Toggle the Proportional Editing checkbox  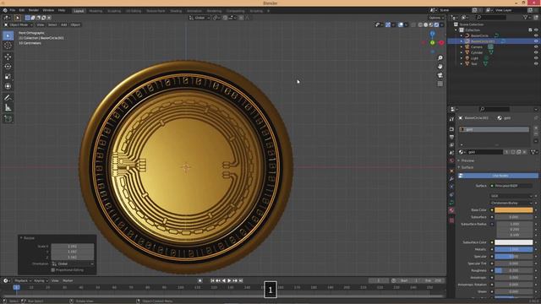click(52, 270)
